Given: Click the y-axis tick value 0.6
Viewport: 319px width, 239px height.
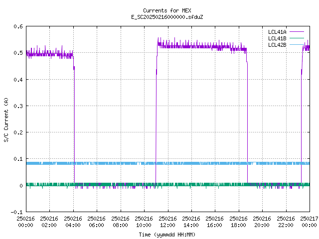Looking at the screenshot, I should click(18, 26).
